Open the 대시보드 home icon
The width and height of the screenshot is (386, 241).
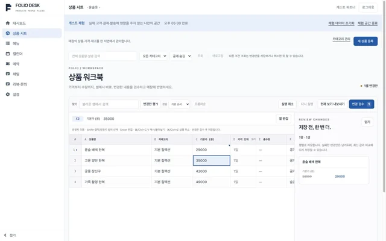pyautogui.click(x=8, y=23)
